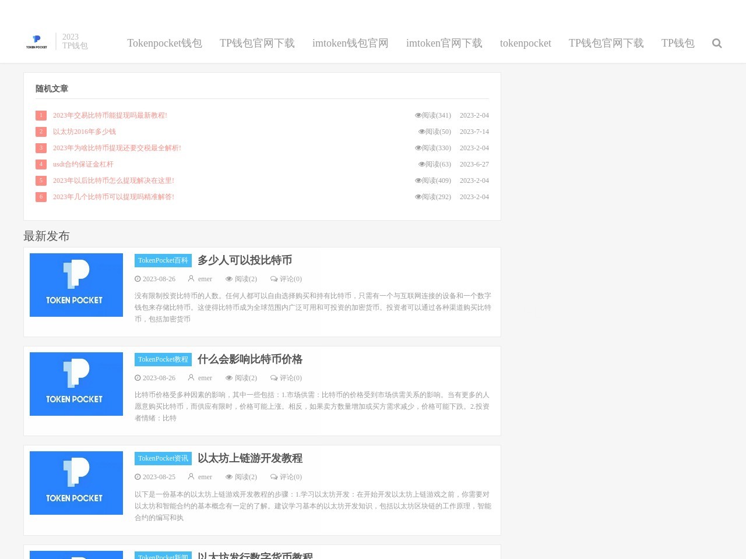Click comment icon on 以太坊上链游开发教程 post
The width and height of the screenshot is (746, 559).
pos(274,477)
